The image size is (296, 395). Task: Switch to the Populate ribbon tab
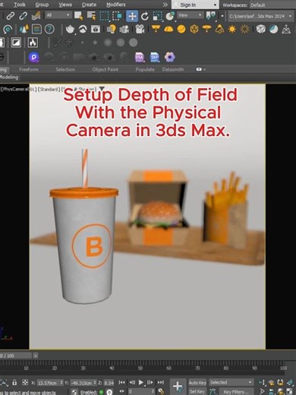coord(145,69)
